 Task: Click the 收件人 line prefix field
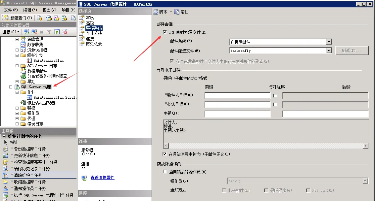click(238, 96)
